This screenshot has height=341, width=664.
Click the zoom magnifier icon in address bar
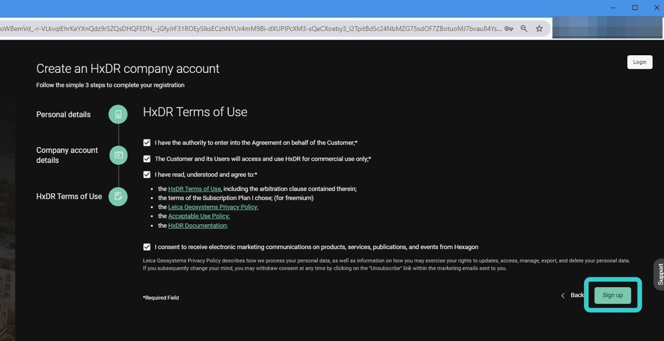coord(524,28)
